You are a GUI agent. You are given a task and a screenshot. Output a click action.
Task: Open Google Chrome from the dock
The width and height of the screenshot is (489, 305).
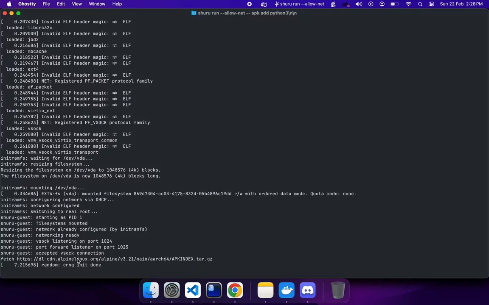click(x=235, y=290)
